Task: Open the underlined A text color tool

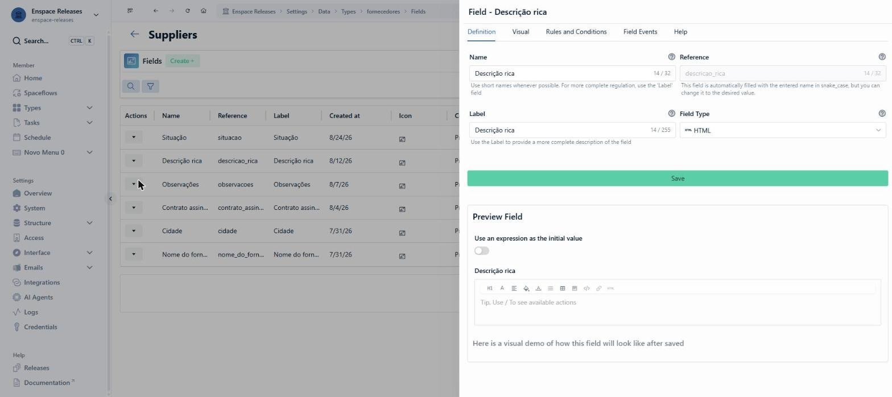Action: click(538, 288)
